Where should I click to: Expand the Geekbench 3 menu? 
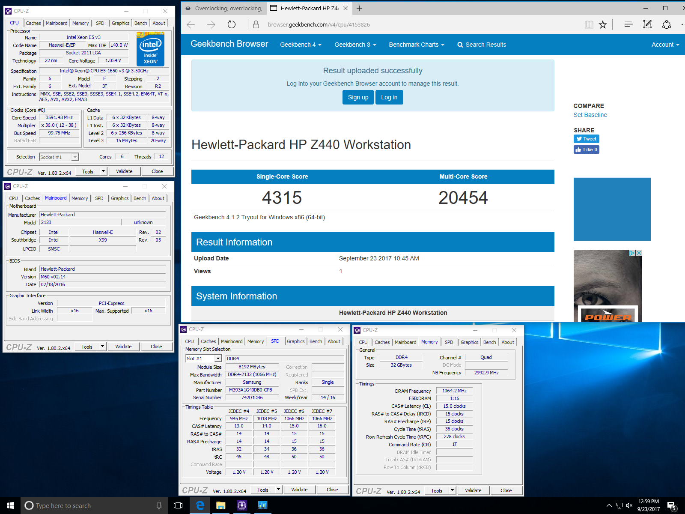point(355,45)
